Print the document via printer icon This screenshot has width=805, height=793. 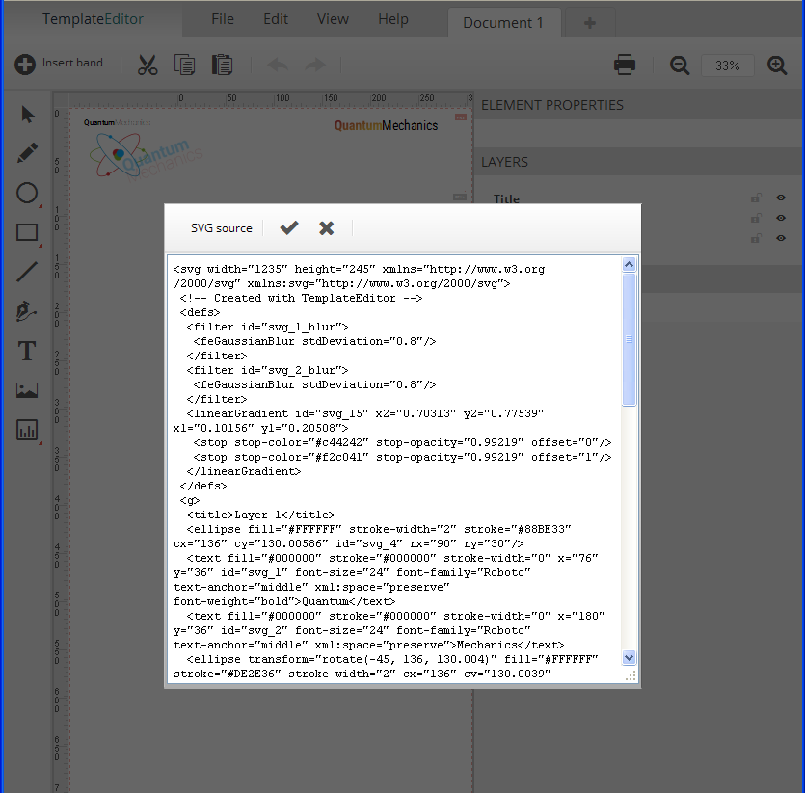coord(625,66)
